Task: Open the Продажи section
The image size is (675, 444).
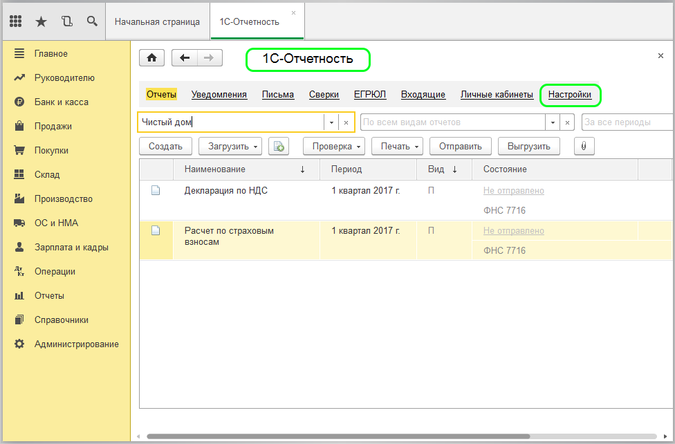Action: (53, 126)
